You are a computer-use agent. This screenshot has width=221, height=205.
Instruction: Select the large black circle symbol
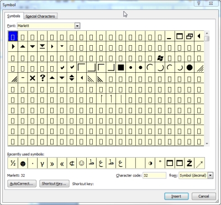[x=190, y=68]
